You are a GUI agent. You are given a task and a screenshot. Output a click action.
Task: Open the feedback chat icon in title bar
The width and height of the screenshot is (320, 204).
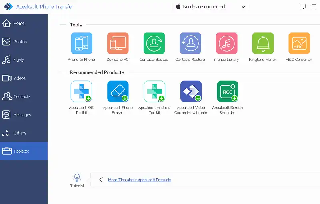(x=302, y=7)
